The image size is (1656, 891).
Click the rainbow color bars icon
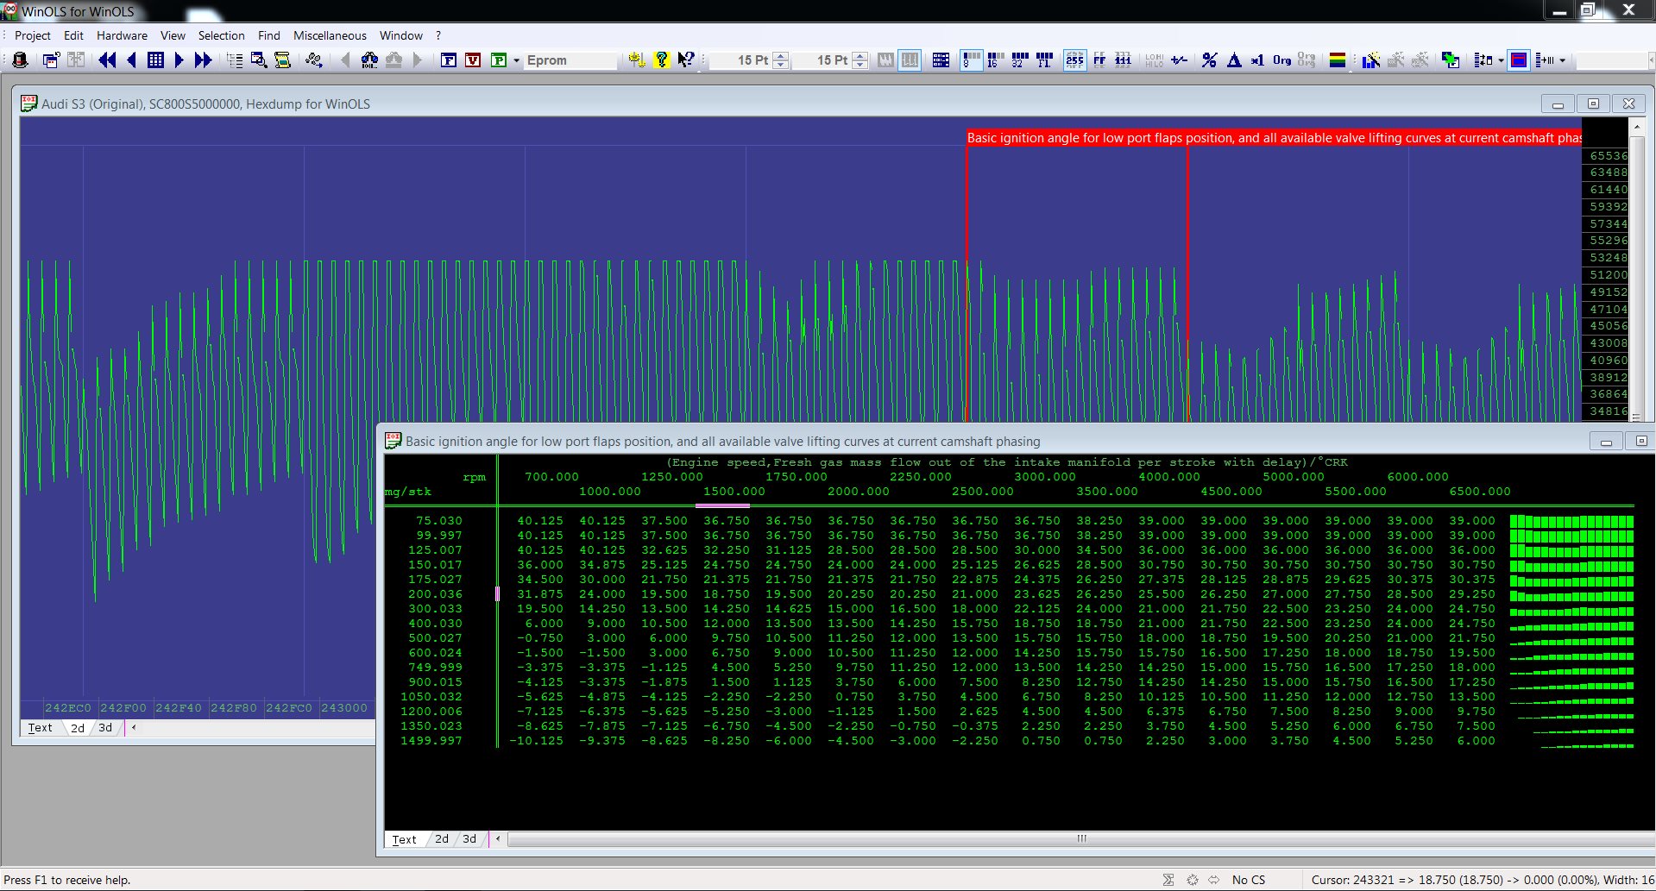coord(1338,60)
